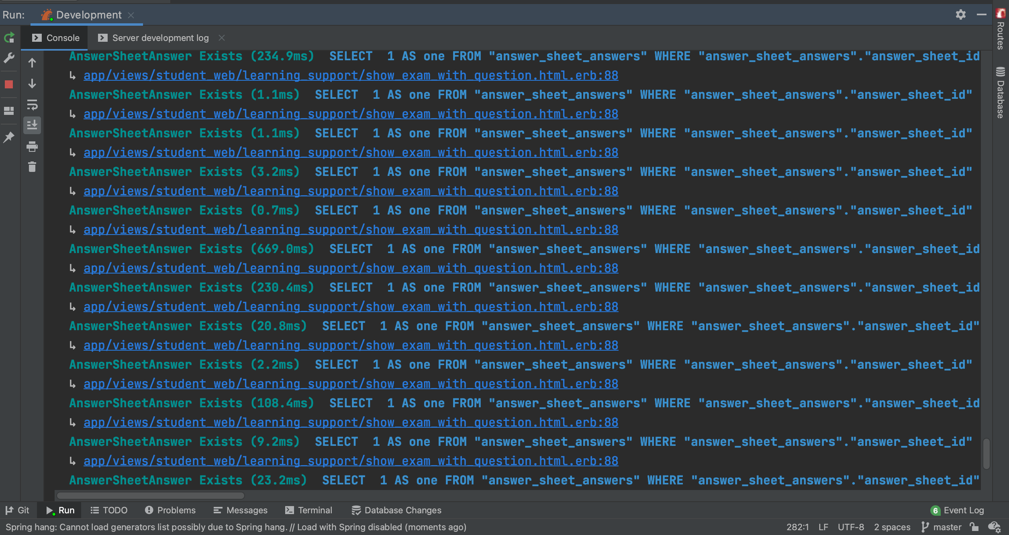The width and height of the screenshot is (1009, 535).
Task: Change 2 spaces indent setting
Action: 892,527
